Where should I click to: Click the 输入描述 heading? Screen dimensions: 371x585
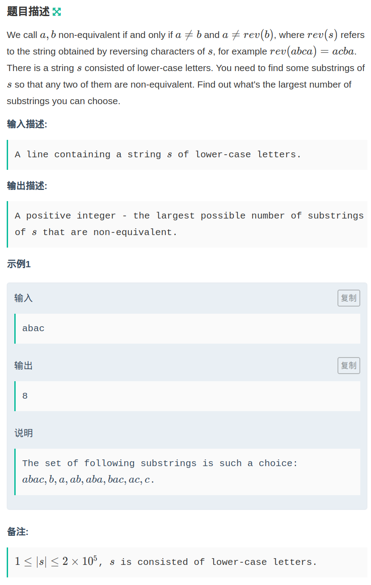pos(27,124)
